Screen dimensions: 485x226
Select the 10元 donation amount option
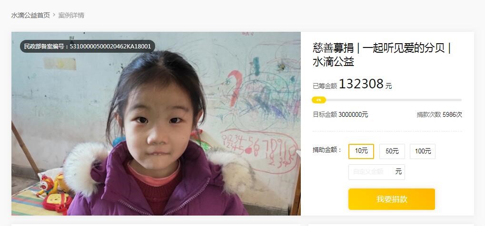[361, 151]
